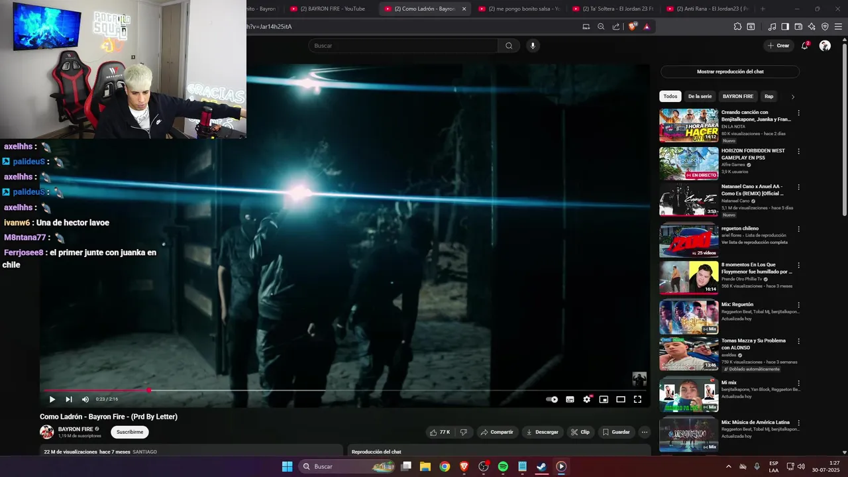Subscribe with the Suscribirme button
Image resolution: width=848 pixels, height=477 pixels.
(x=130, y=432)
